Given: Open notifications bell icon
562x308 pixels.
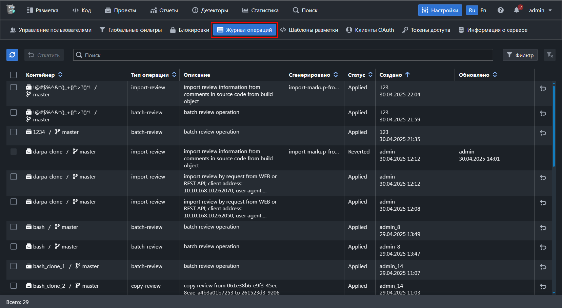Looking at the screenshot, I should point(516,10).
